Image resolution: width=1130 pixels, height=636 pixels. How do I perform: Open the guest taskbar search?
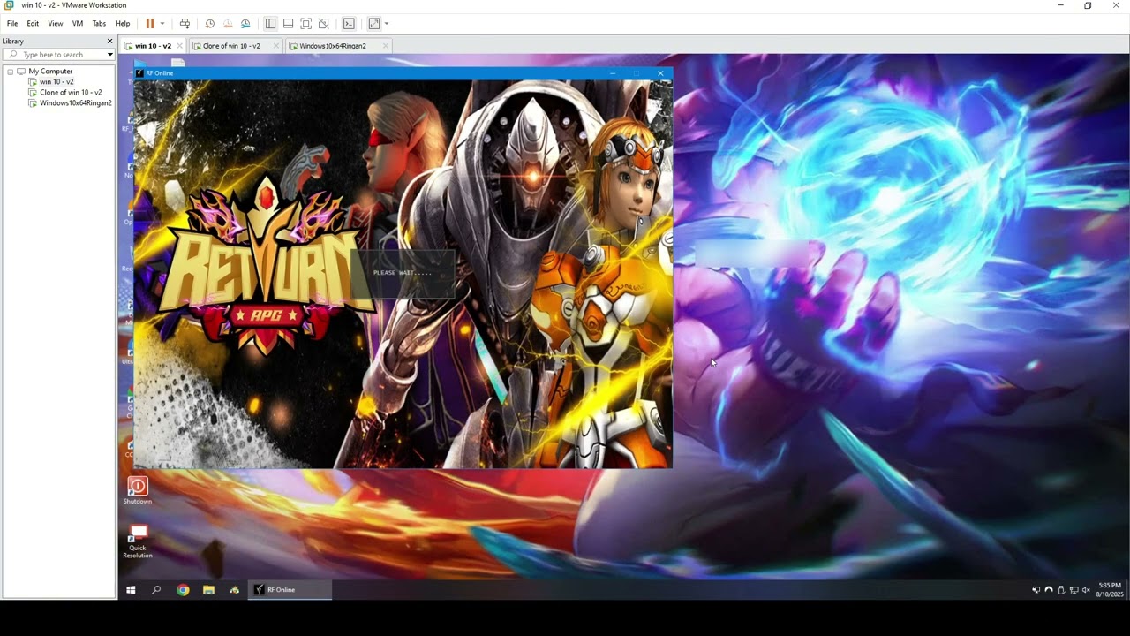[156, 590]
